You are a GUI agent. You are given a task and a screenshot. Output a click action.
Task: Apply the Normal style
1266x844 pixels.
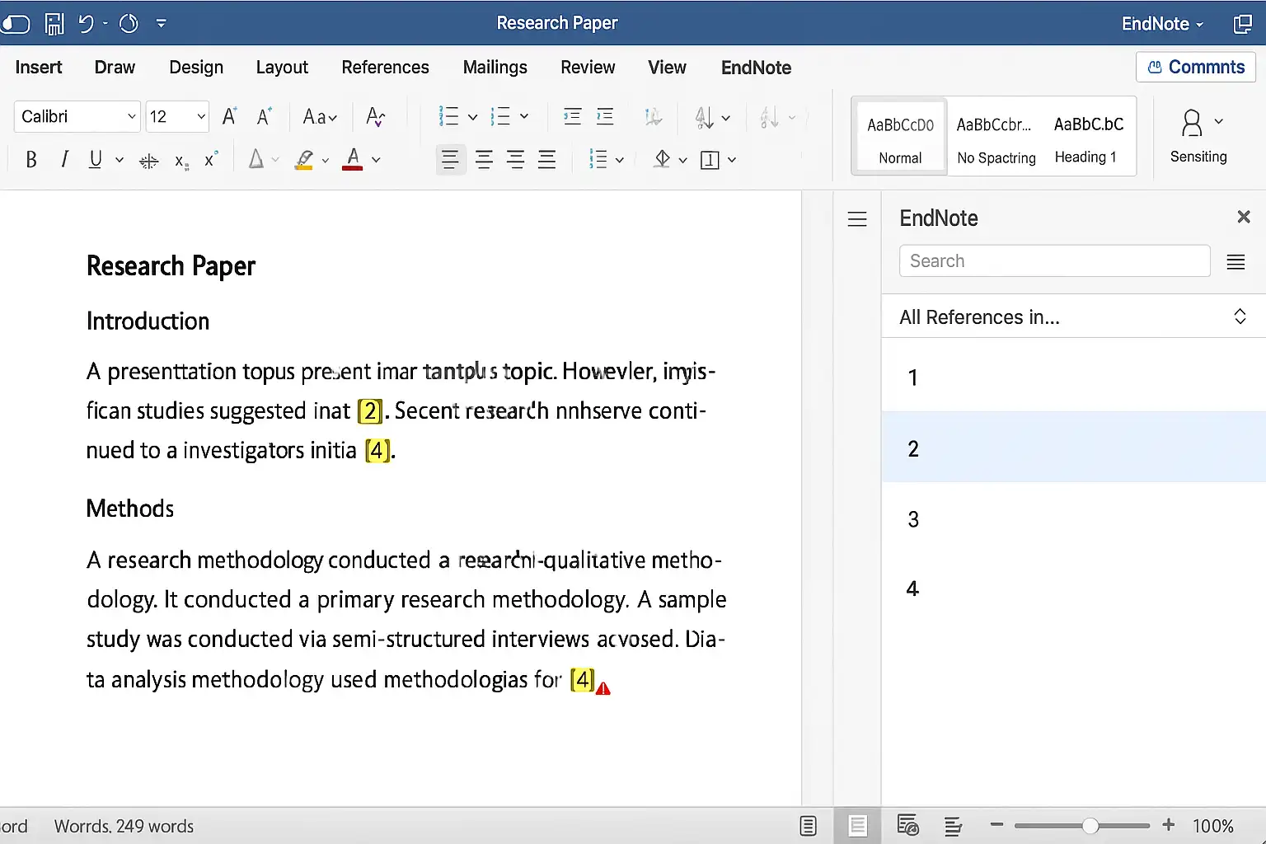pyautogui.click(x=901, y=137)
